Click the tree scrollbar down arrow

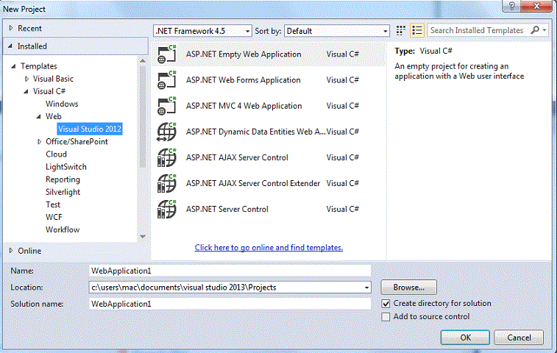click(143, 237)
